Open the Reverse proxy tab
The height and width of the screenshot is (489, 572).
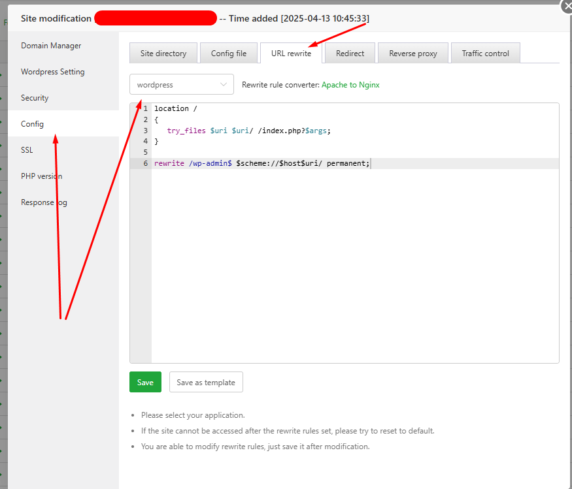(413, 53)
